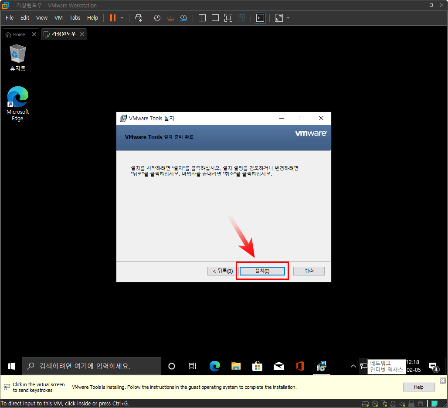The width and height of the screenshot is (448, 408).
Task: Show hidden tray icons chevron
Action: click(x=353, y=366)
